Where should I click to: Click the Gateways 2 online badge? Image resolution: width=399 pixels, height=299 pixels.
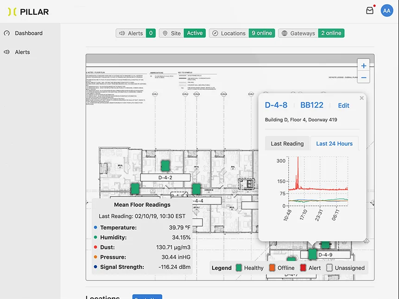click(331, 33)
